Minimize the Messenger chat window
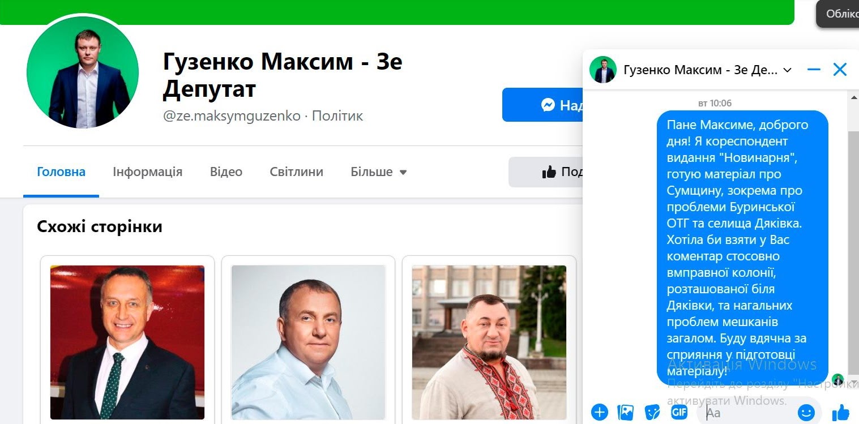The width and height of the screenshot is (859, 424). point(814,70)
